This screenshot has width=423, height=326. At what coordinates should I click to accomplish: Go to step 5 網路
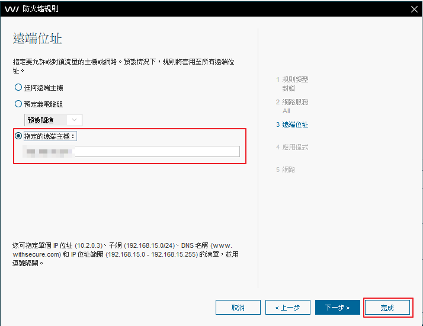tap(286, 170)
